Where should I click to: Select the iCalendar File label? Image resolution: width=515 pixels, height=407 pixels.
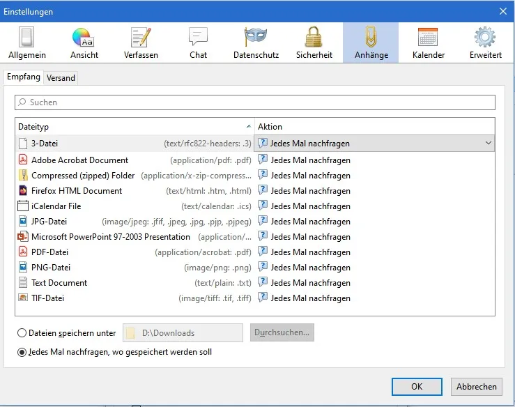click(x=56, y=206)
